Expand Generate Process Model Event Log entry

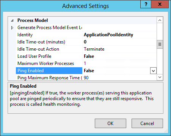pos(12,28)
